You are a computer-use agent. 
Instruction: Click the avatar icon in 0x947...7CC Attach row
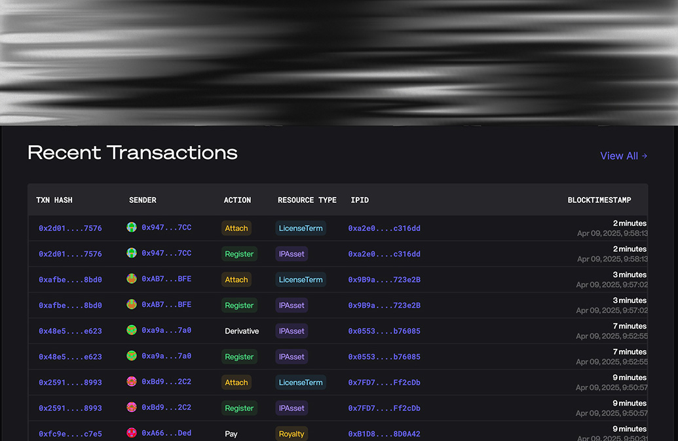click(x=132, y=228)
